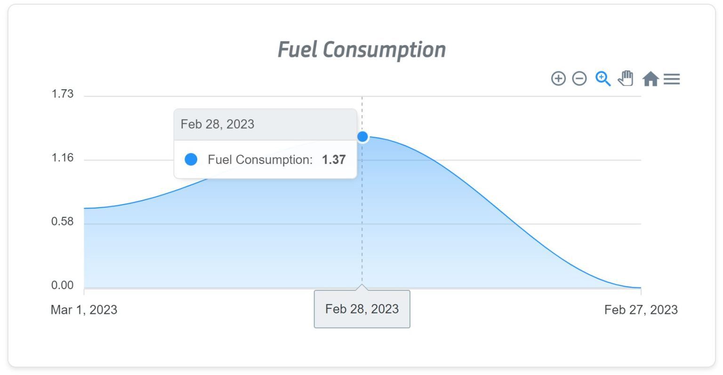The width and height of the screenshot is (723, 375).
Task: Click the Feb 28, 2023 axis label box
Action: coord(361,309)
